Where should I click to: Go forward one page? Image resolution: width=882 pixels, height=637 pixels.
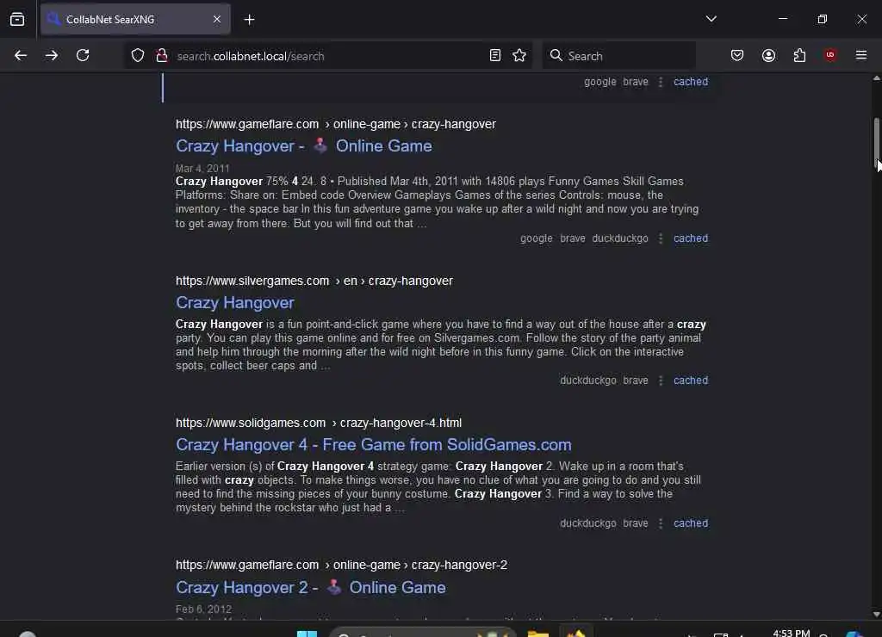coord(52,55)
